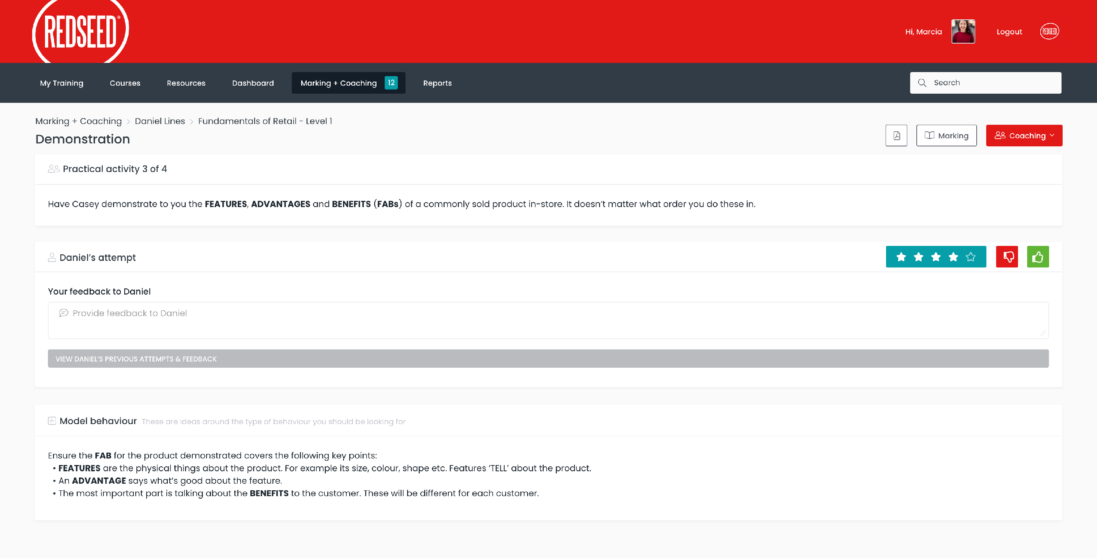Switch to Marking mode button
Viewport: 1097px width, 558px height.
[x=946, y=135]
